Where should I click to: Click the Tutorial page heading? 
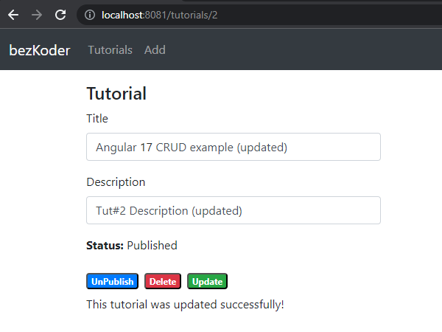tap(116, 94)
